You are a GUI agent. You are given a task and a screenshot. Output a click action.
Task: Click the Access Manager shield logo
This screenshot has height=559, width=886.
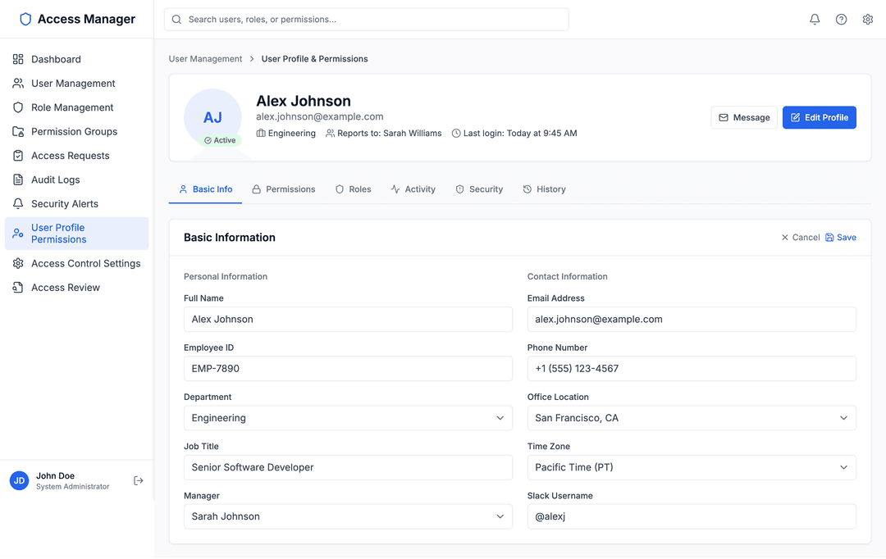[x=25, y=18]
